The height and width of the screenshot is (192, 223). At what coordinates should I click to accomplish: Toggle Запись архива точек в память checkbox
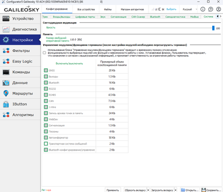[46, 113]
